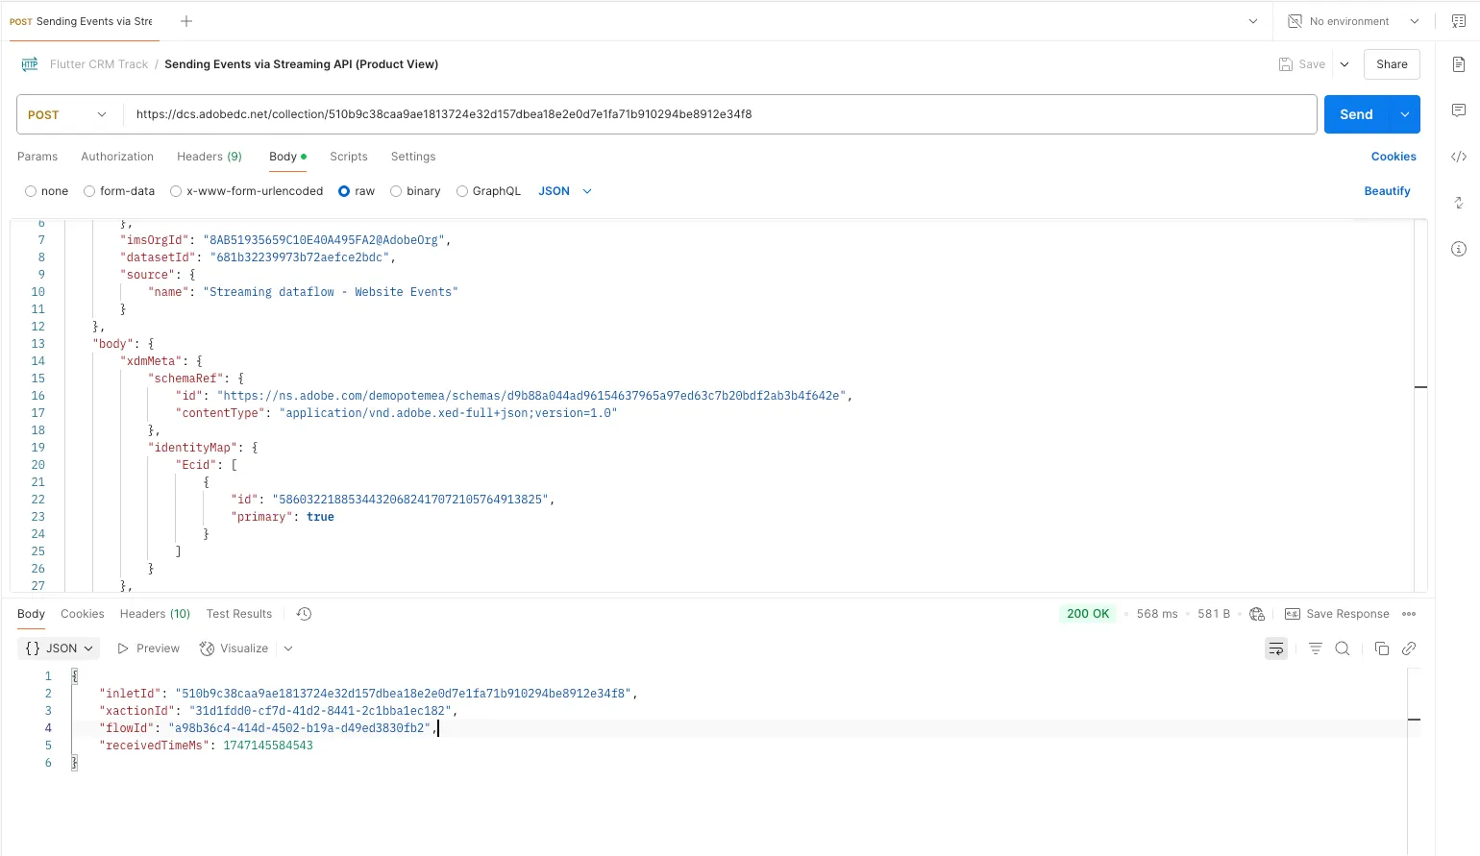
Task: Open the Save options chevron
Action: pyautogui.click(x=1344, y=64)
